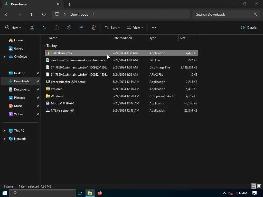This screenshot has width=263, height=197.
Task: Click the Delete trash can icon
Action: tap(94, 28)
